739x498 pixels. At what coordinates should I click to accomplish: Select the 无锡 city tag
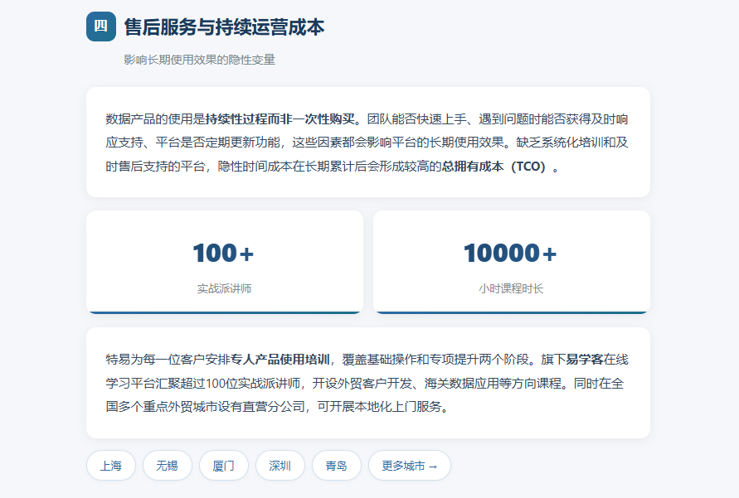(168, 466)
